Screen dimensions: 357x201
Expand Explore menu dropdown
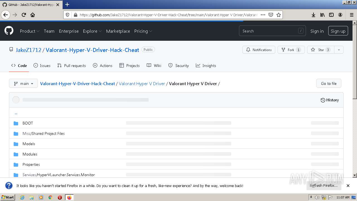92,31
